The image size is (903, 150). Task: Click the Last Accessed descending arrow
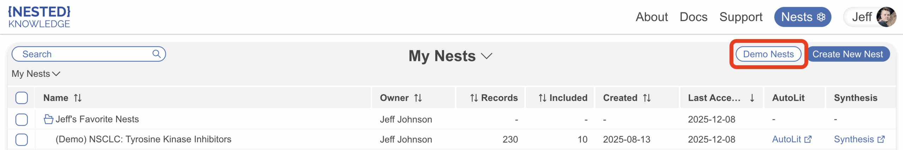[752, 98]
